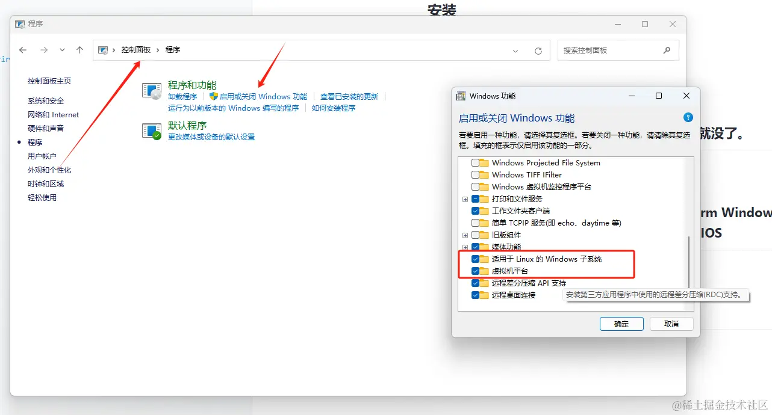The width and height of the screenshot is (772, 415).
Task: Expand the 媒体功能 tree node
Action: click(x=465, y=247)
